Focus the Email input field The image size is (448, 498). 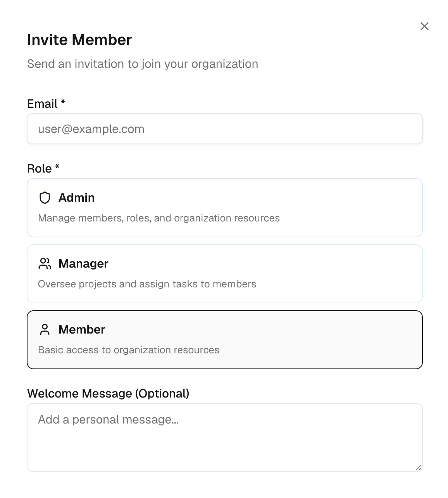tap(224, 129)
